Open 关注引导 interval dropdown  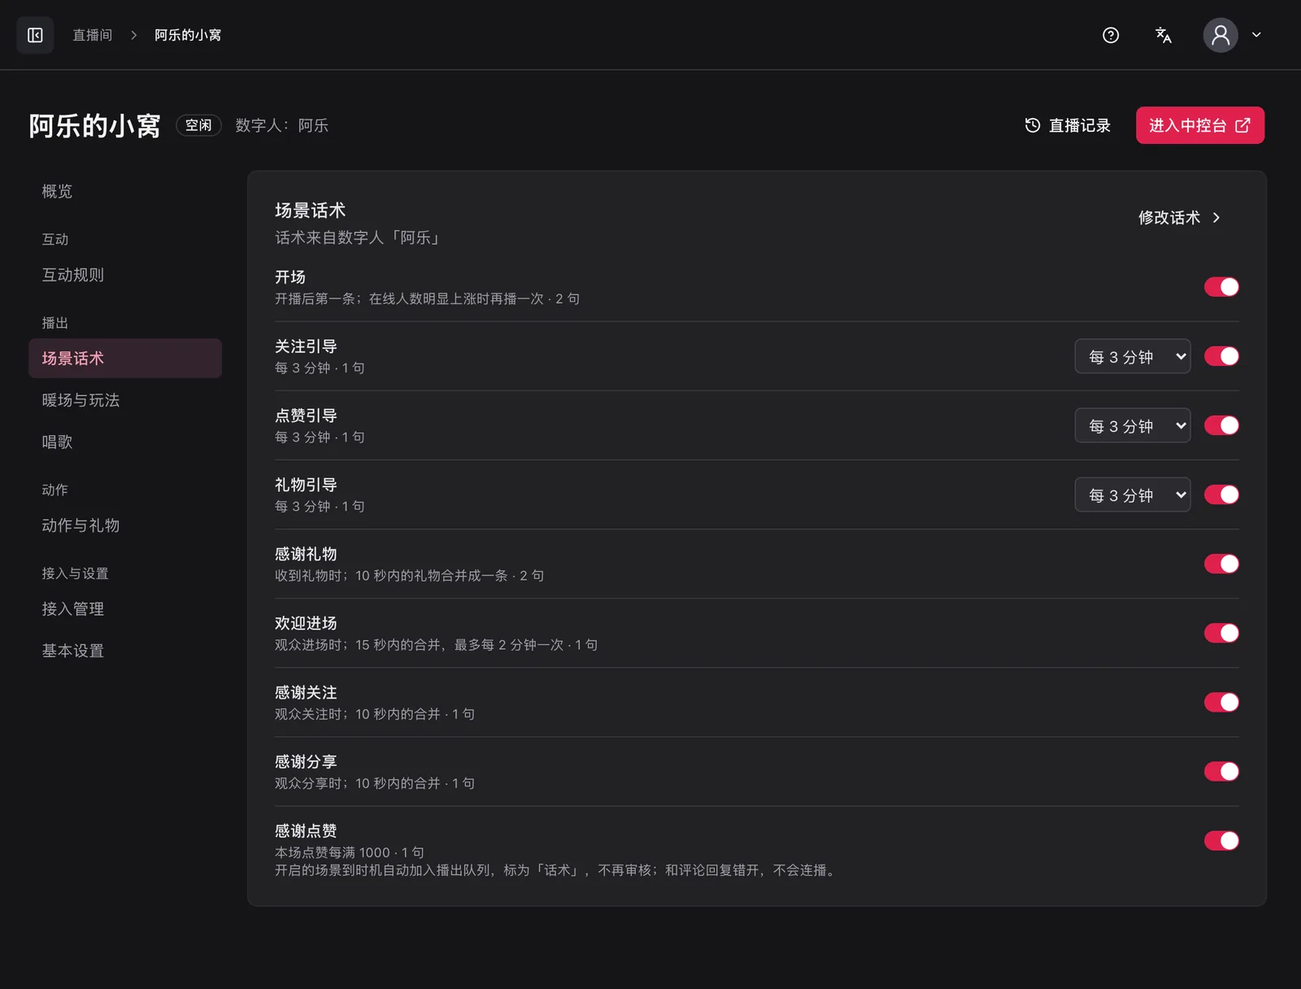(x=1133, y=356)
